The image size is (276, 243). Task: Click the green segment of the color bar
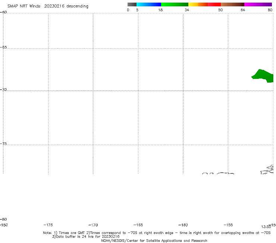pyautogui.click(x=175, y=4)
